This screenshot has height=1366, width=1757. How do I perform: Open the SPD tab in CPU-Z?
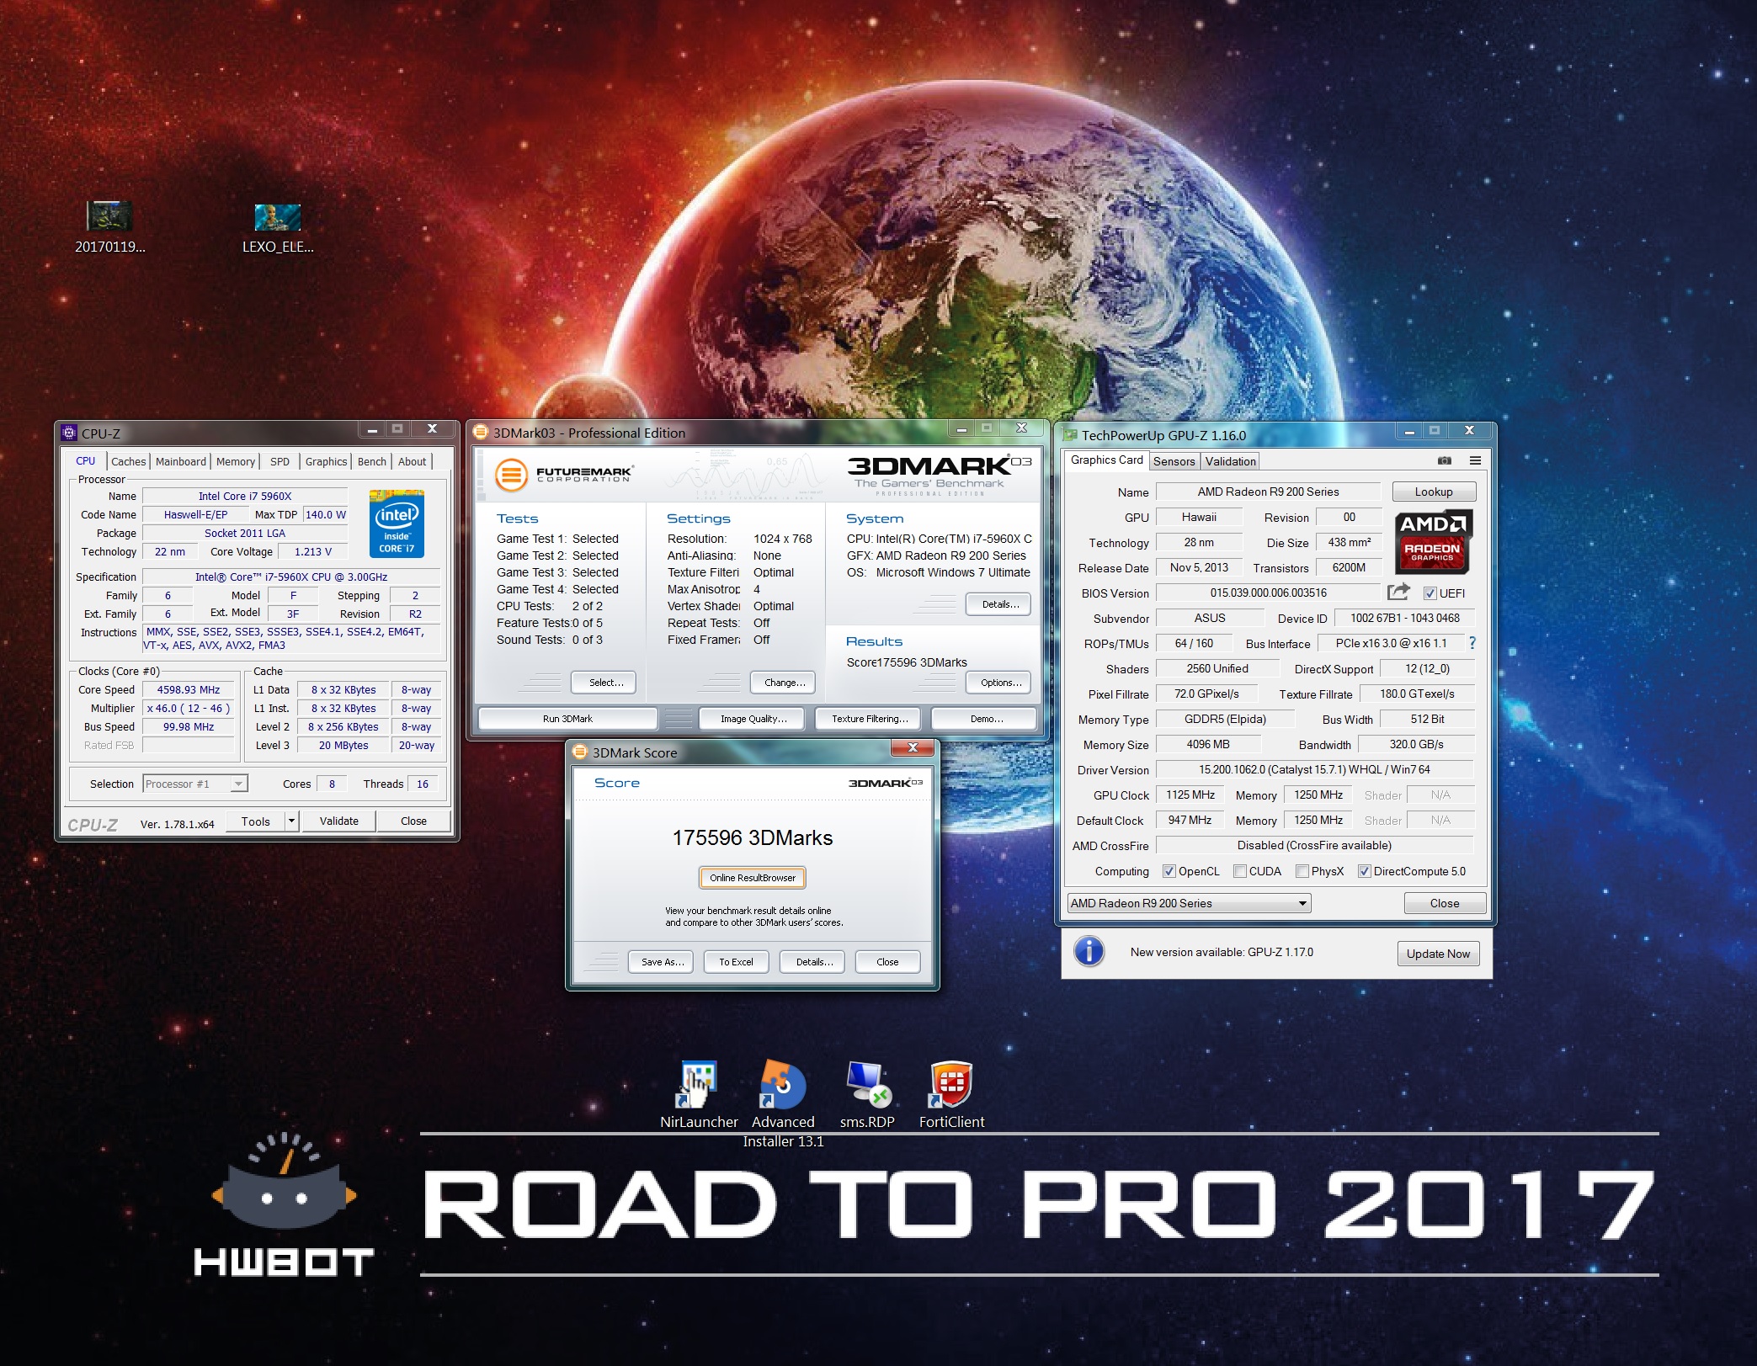point(280,461)
